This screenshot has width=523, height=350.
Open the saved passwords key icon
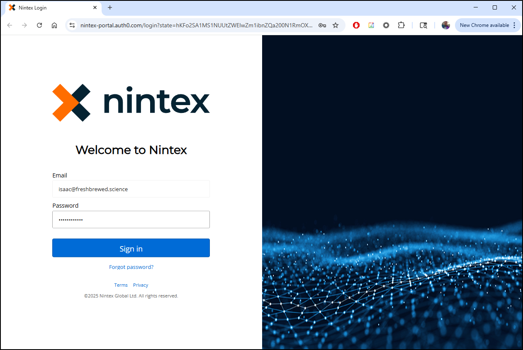322,25
